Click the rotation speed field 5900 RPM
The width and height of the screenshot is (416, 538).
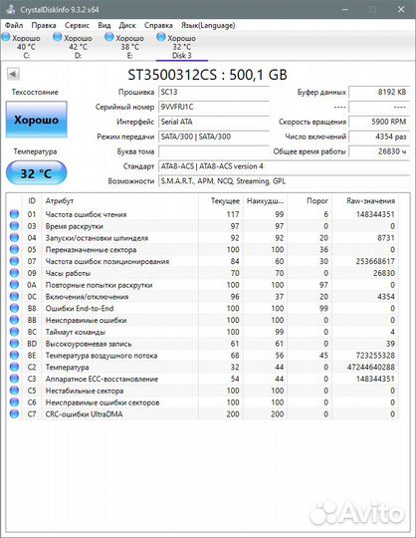click(x=379, y=122)
